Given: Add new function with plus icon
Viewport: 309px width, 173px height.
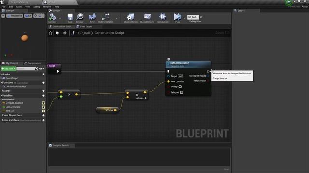Looking at the screenshot, I should (43, 83).
